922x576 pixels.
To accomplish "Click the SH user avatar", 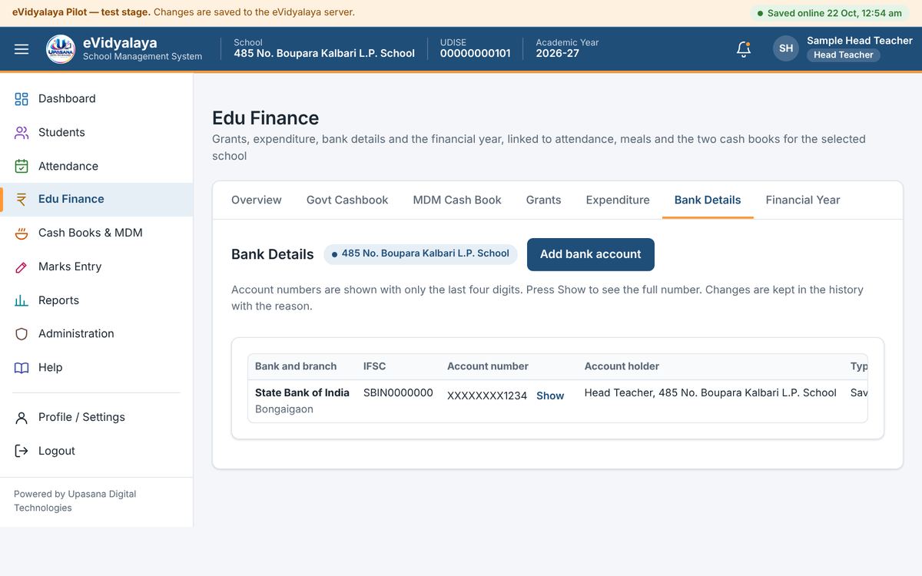I will [786, 48].
